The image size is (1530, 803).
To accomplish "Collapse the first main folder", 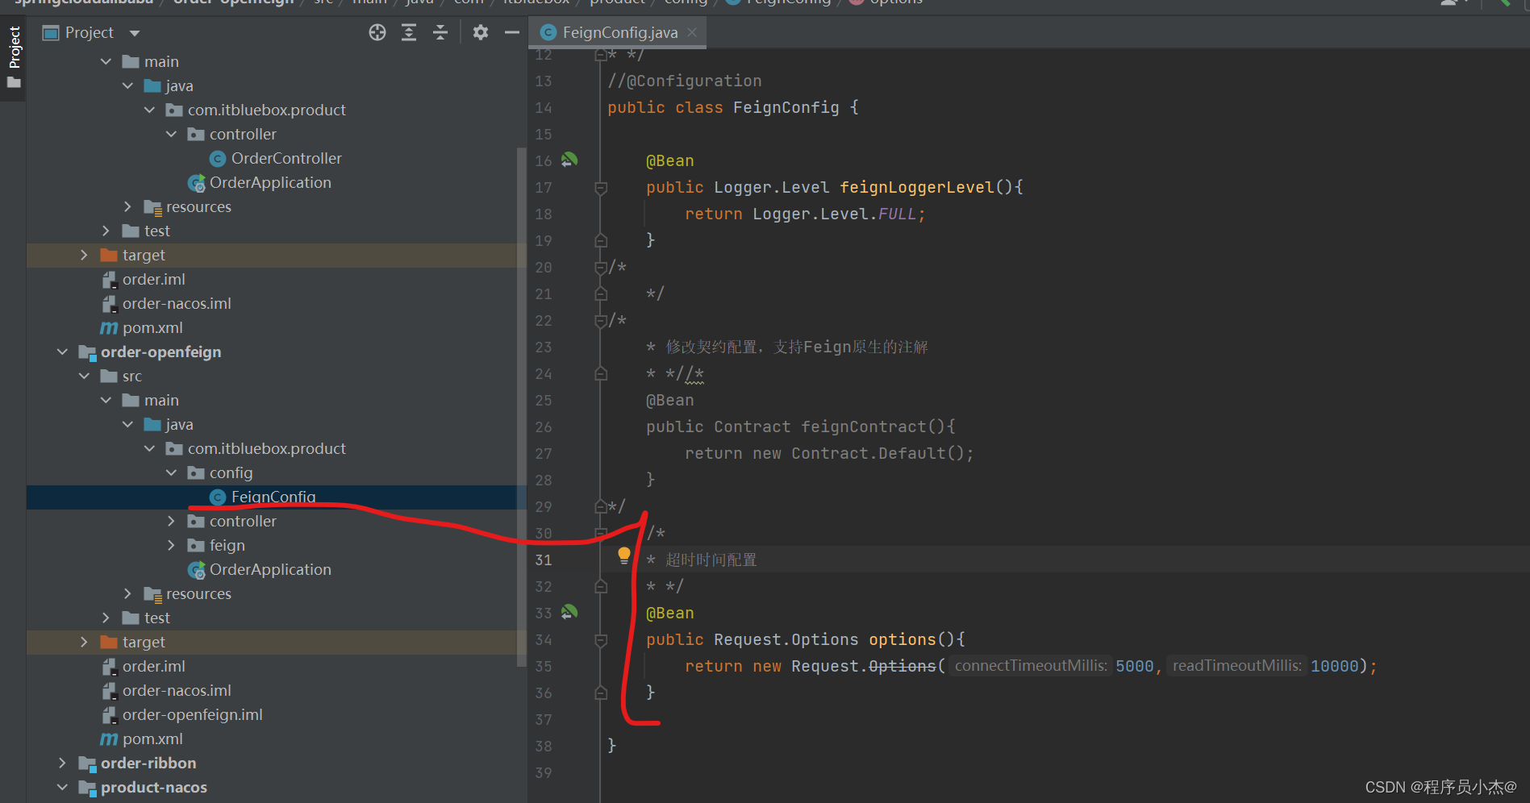I will tap(106, 61).
